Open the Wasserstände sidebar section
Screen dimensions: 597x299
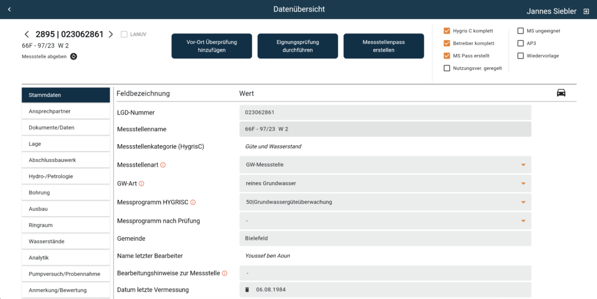click(65, 241)
